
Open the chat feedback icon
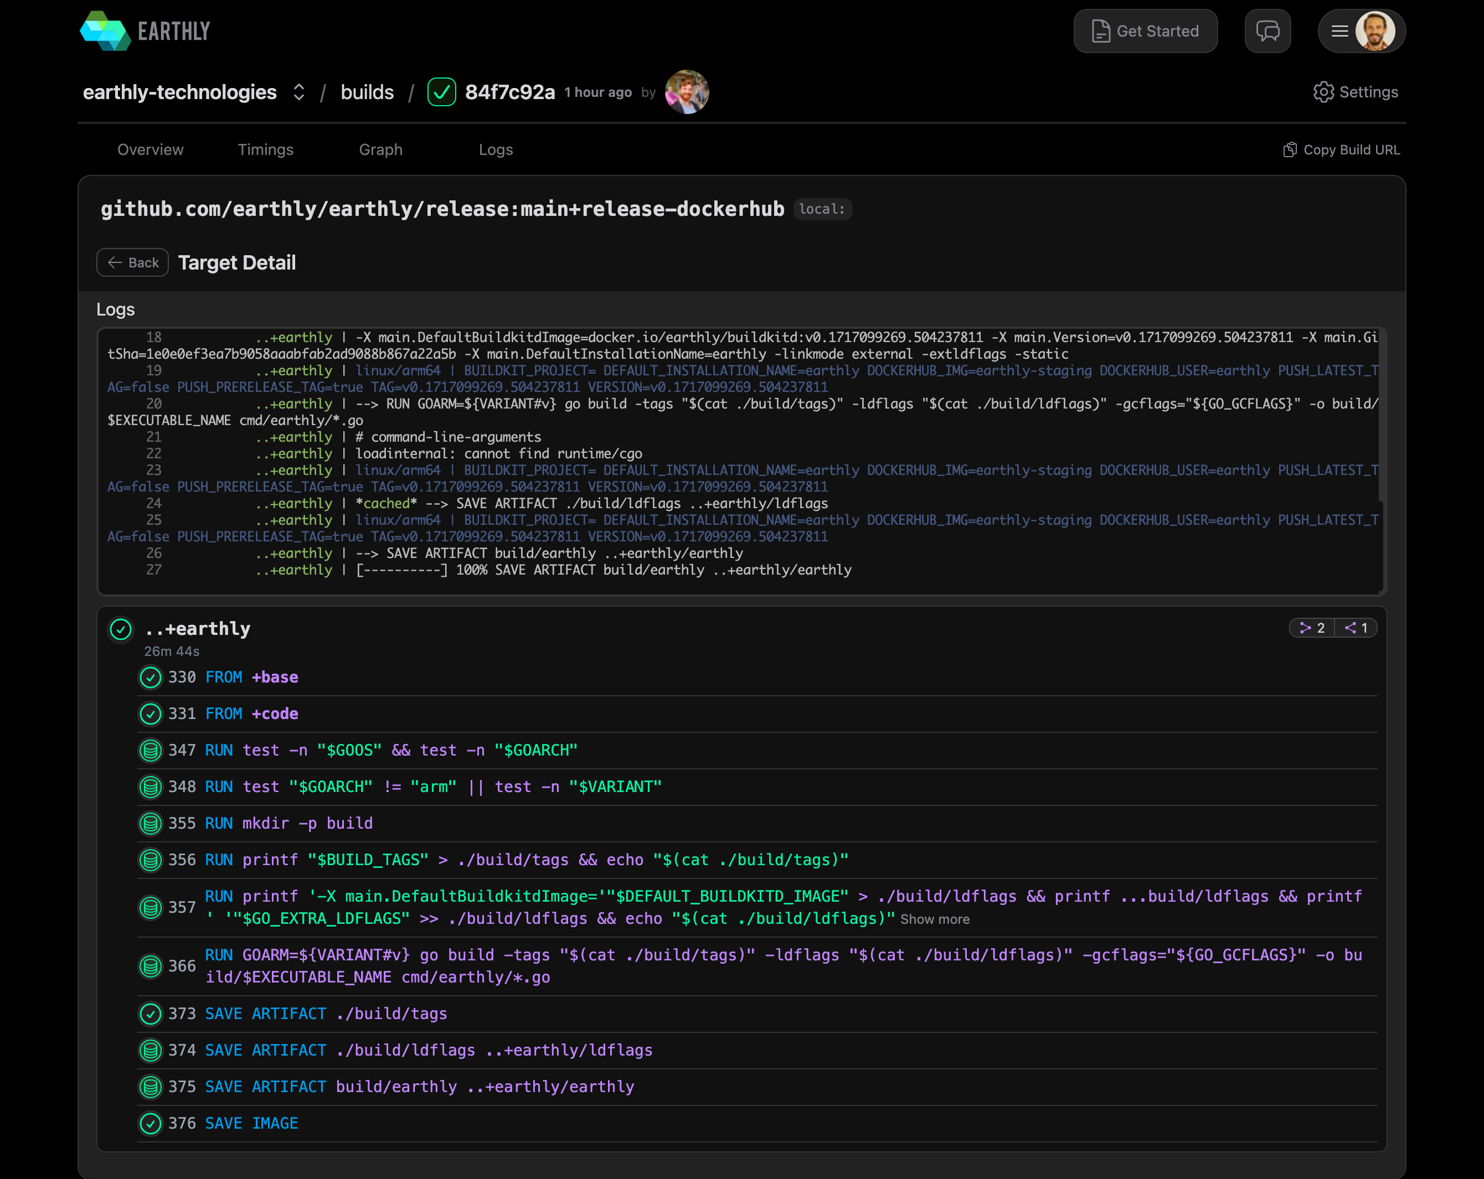point(1267,31)
